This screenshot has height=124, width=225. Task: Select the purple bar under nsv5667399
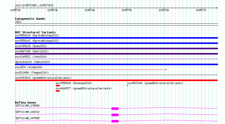point(116,54)
